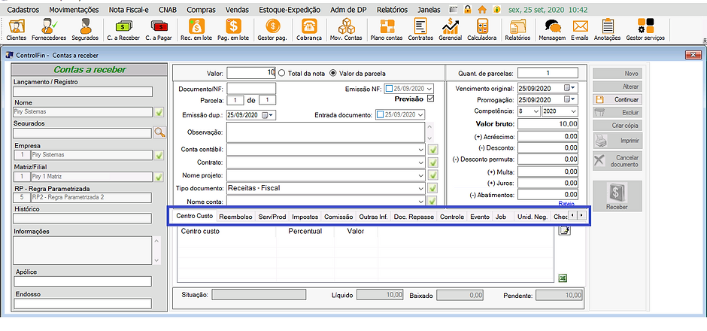Click the Receber button

pos(617,198)
